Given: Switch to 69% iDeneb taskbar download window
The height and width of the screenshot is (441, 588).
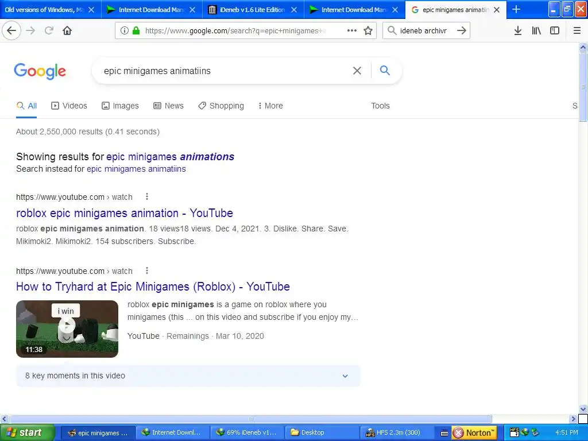Looking at the screenshot, I should click(246, 432).
